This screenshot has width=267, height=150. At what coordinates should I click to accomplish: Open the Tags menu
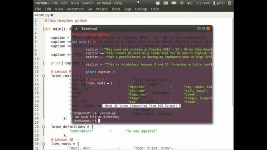pos(128,9)
